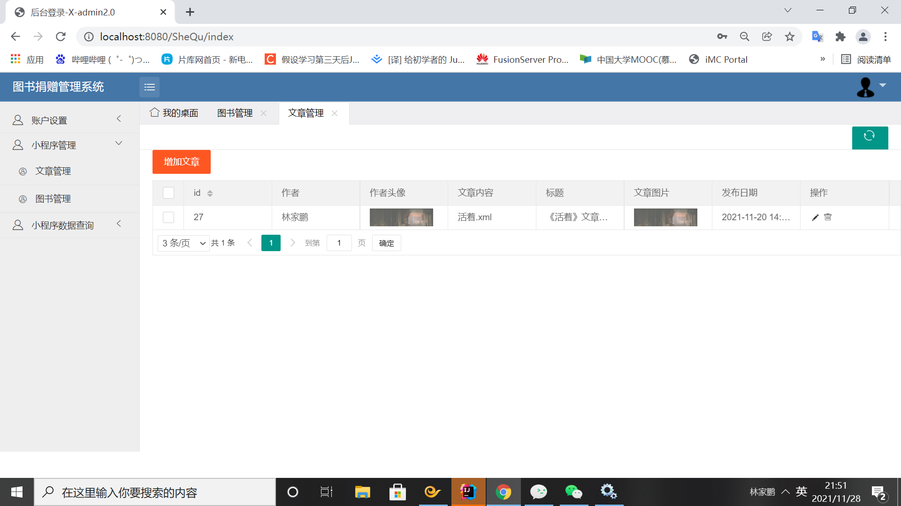
Task: Toggle the sidebar menu hamburger button
Action: pos(149,87)
